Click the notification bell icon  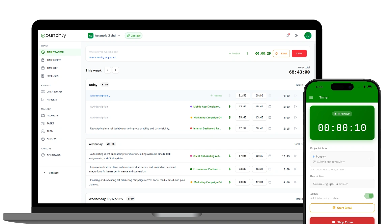pyautogui.click(x=287, y=35)
